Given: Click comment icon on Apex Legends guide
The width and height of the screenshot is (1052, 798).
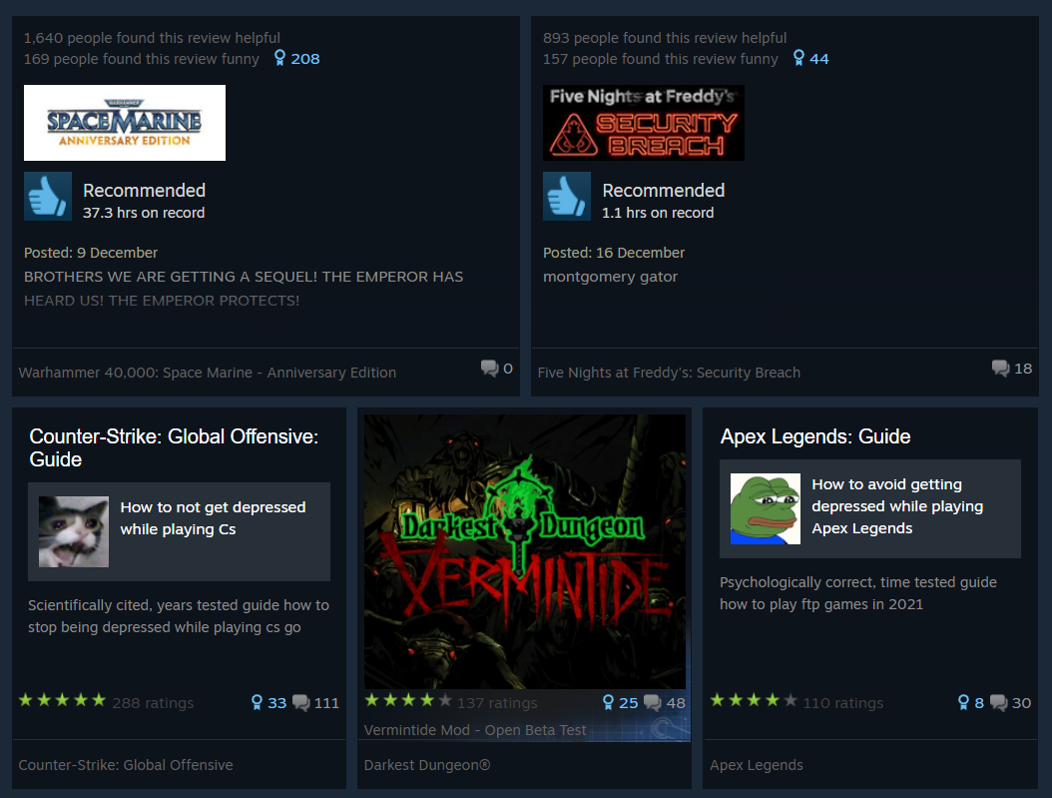Looking at the screenshot, I should point(998,703).
